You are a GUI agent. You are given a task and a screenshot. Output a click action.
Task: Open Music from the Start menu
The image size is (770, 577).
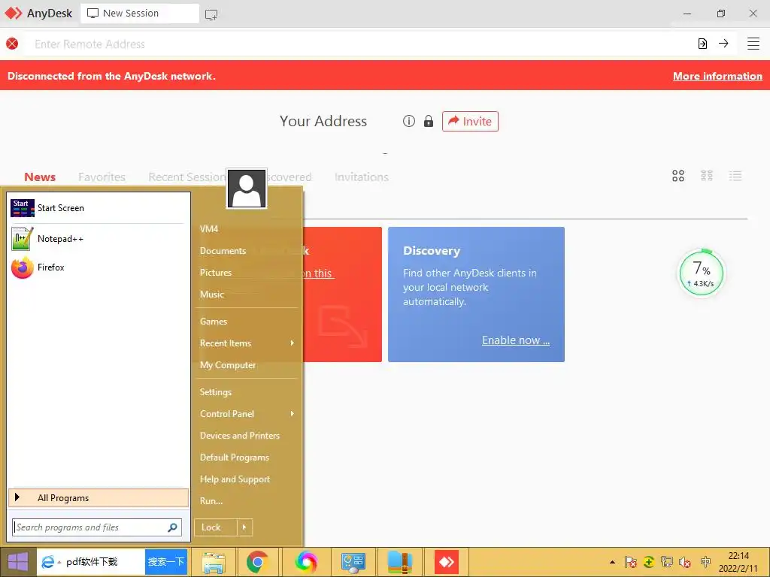(x=211, y=295)
